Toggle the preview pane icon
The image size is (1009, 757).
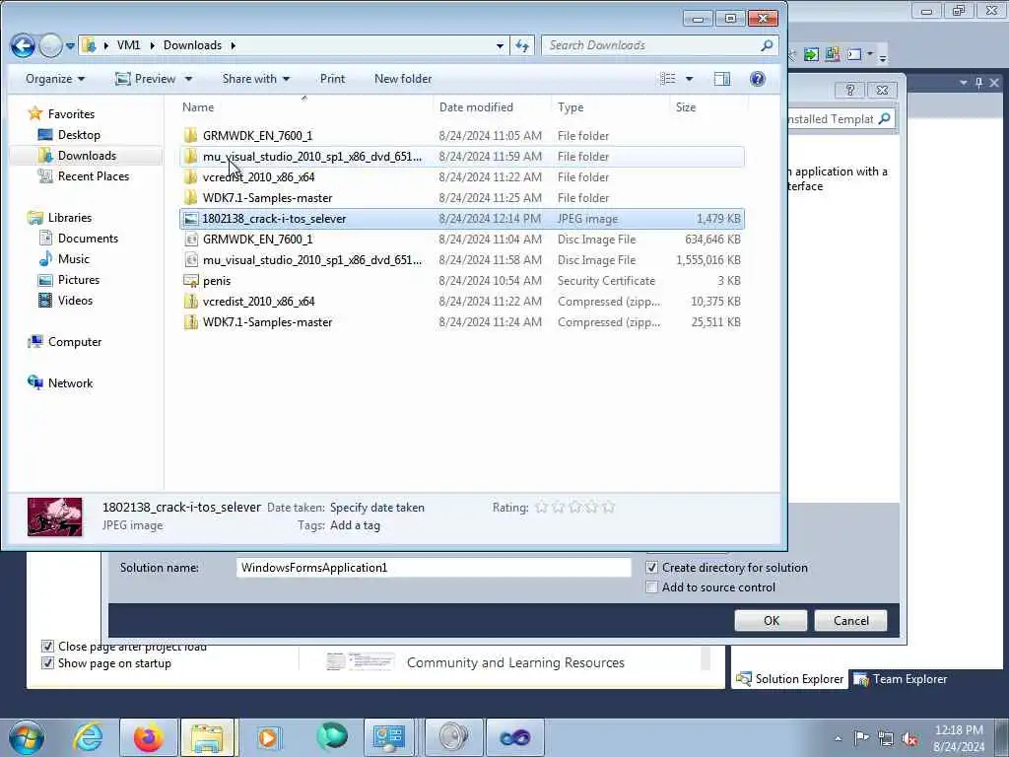[x=722, y=79]
